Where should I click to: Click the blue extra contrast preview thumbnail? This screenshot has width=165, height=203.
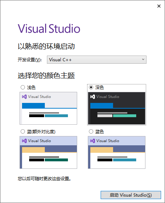(x=48, y=152)
